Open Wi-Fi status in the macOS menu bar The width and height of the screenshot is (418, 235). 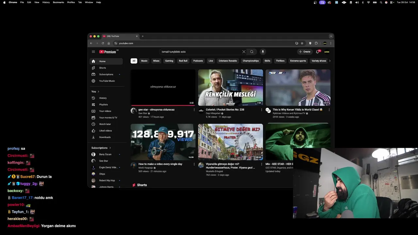tap(368, 2)
